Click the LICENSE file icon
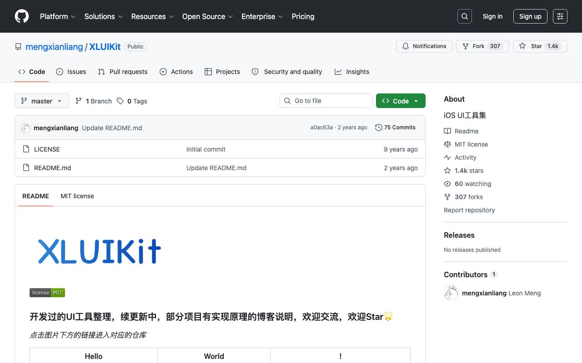The image size is (582, 363). click(26, 149)
